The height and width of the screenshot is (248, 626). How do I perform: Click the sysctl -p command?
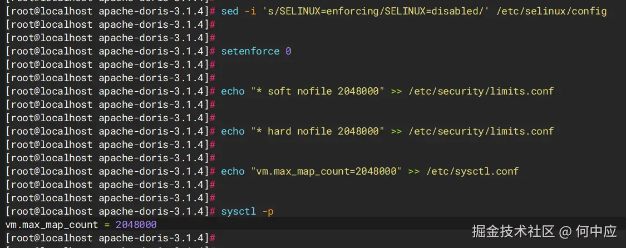(248, 211)
